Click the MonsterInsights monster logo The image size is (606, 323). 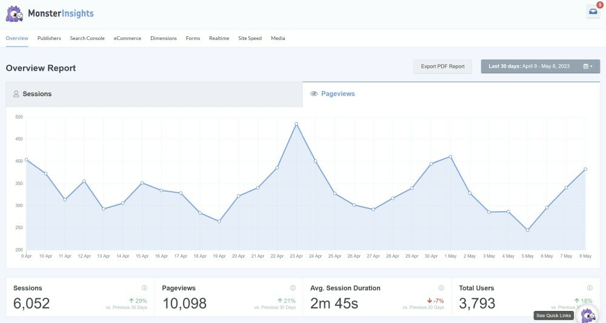(15, 13)
